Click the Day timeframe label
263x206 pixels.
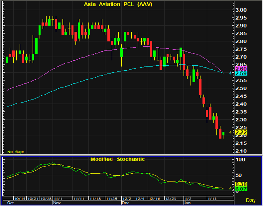tap(250, 200)
